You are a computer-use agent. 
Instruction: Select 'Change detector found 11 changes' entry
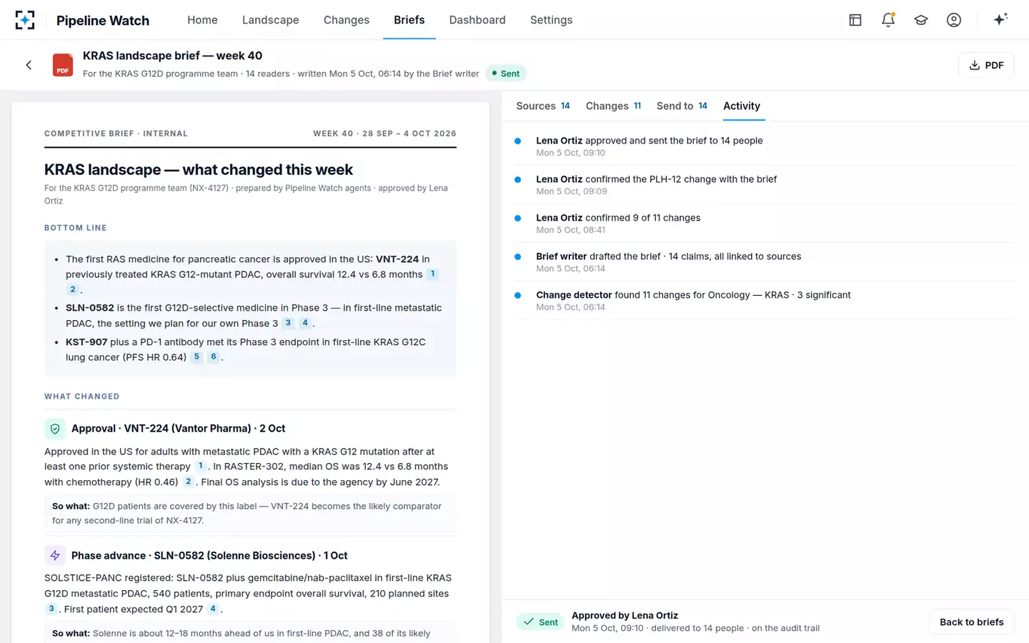pos(765,301)
